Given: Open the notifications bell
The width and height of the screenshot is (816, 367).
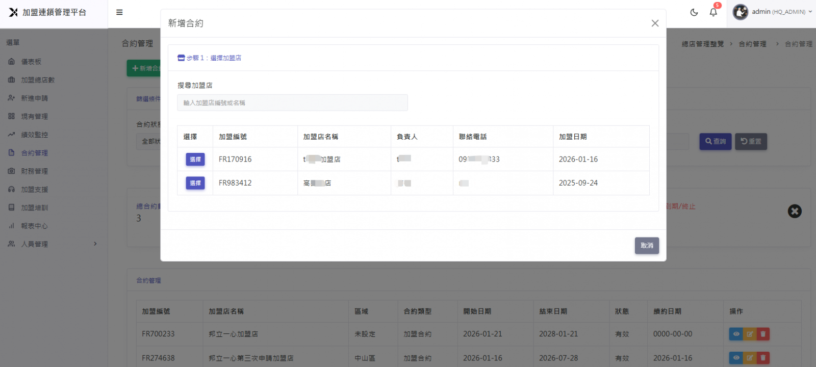Looking at the screenshot, I should coord(713,12).
